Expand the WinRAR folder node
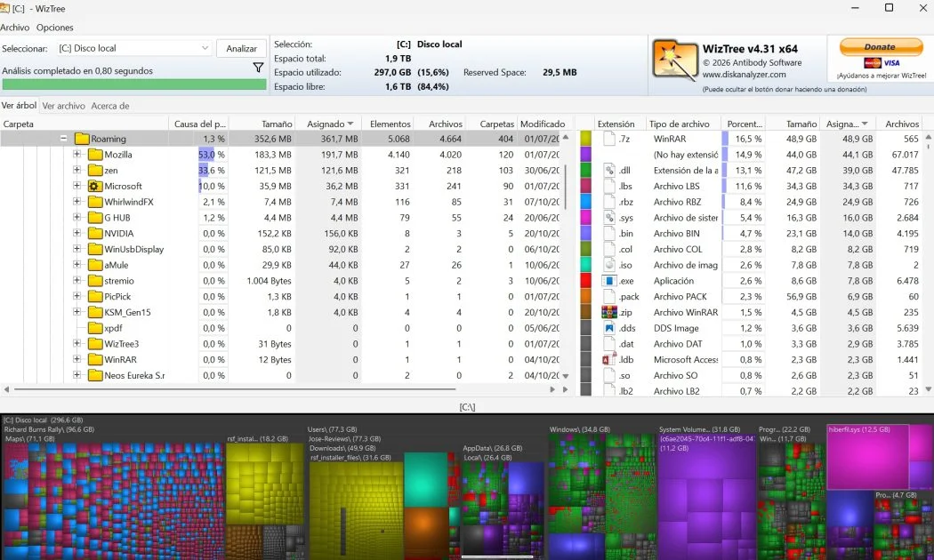This screenshot has height=560, width=934. click(76, 359)
